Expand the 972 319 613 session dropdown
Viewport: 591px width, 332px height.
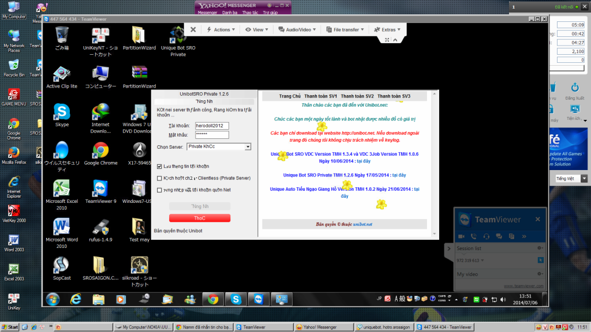tap(482, 261)
